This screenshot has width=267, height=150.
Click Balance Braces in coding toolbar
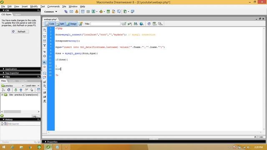45,56
